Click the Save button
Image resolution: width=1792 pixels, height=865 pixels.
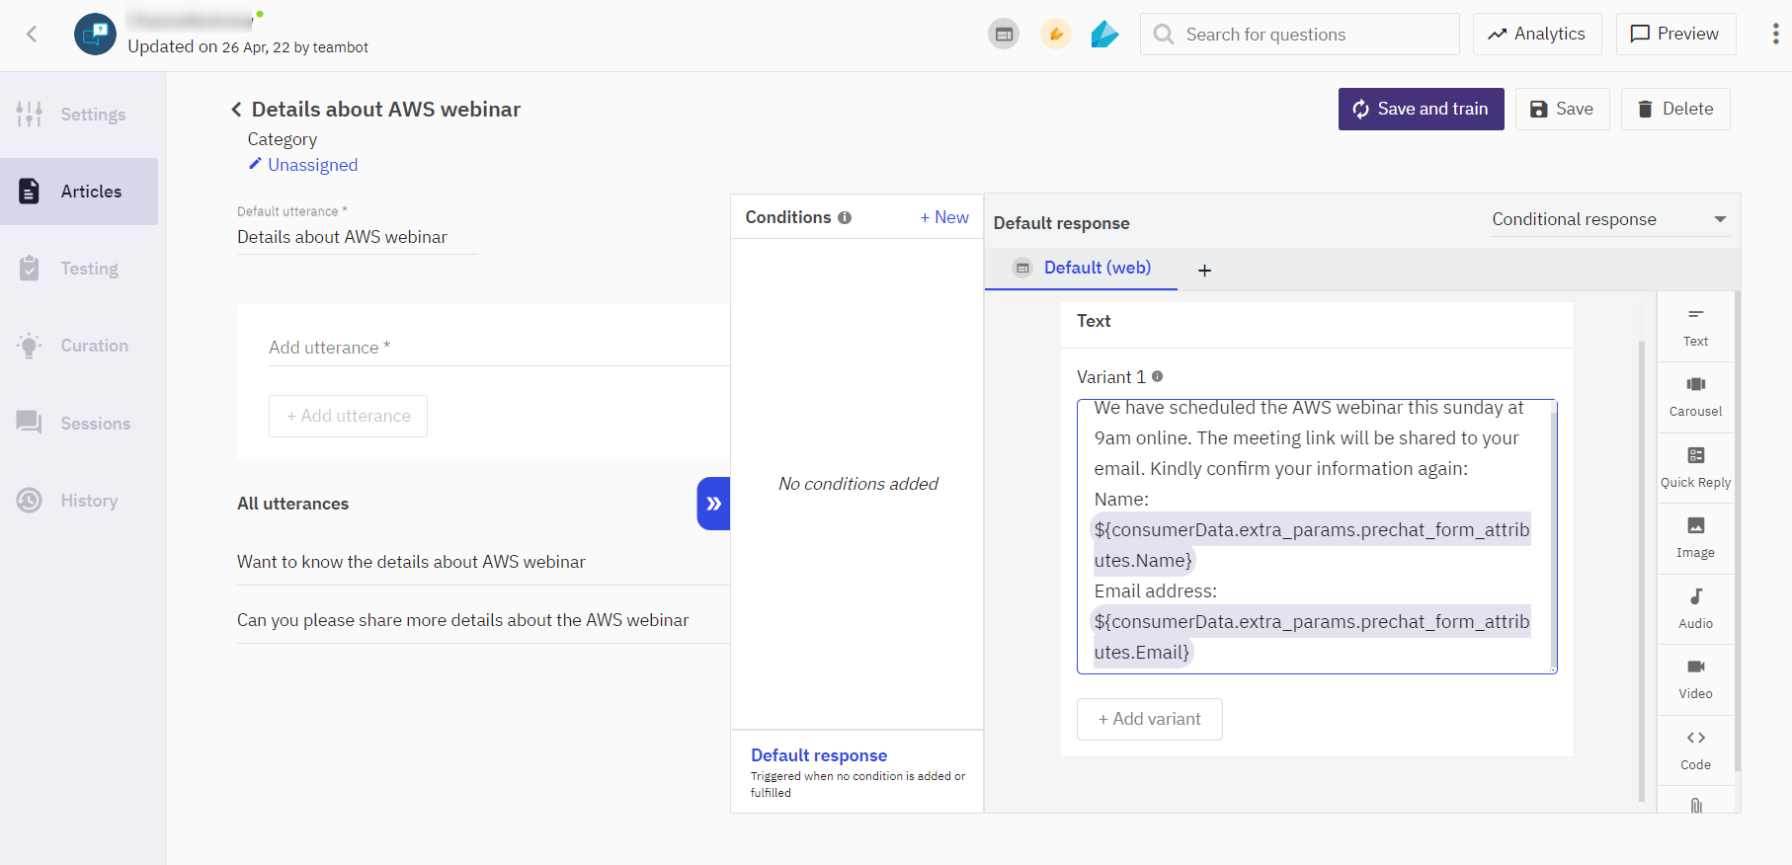pyautogui.click(x=1562, y=109)
